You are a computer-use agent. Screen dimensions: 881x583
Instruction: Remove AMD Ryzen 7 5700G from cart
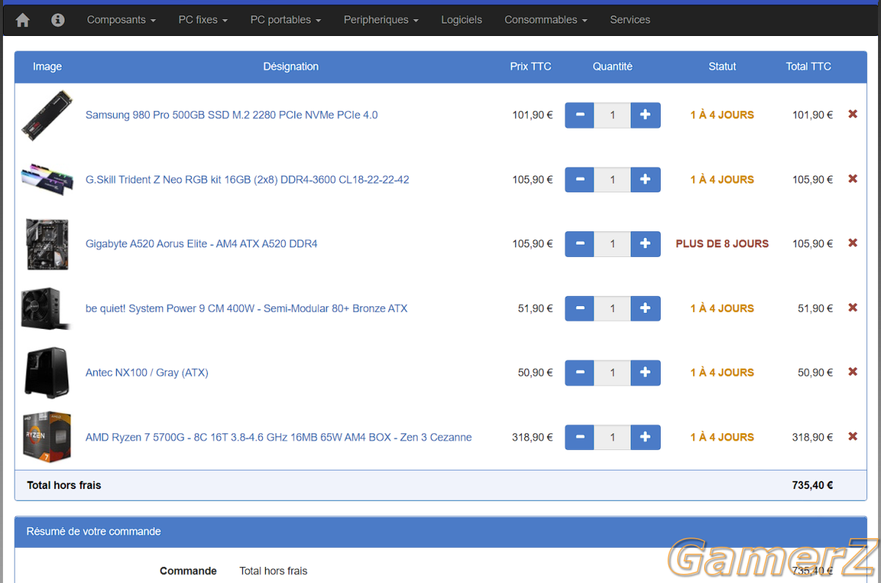(852, 437)
